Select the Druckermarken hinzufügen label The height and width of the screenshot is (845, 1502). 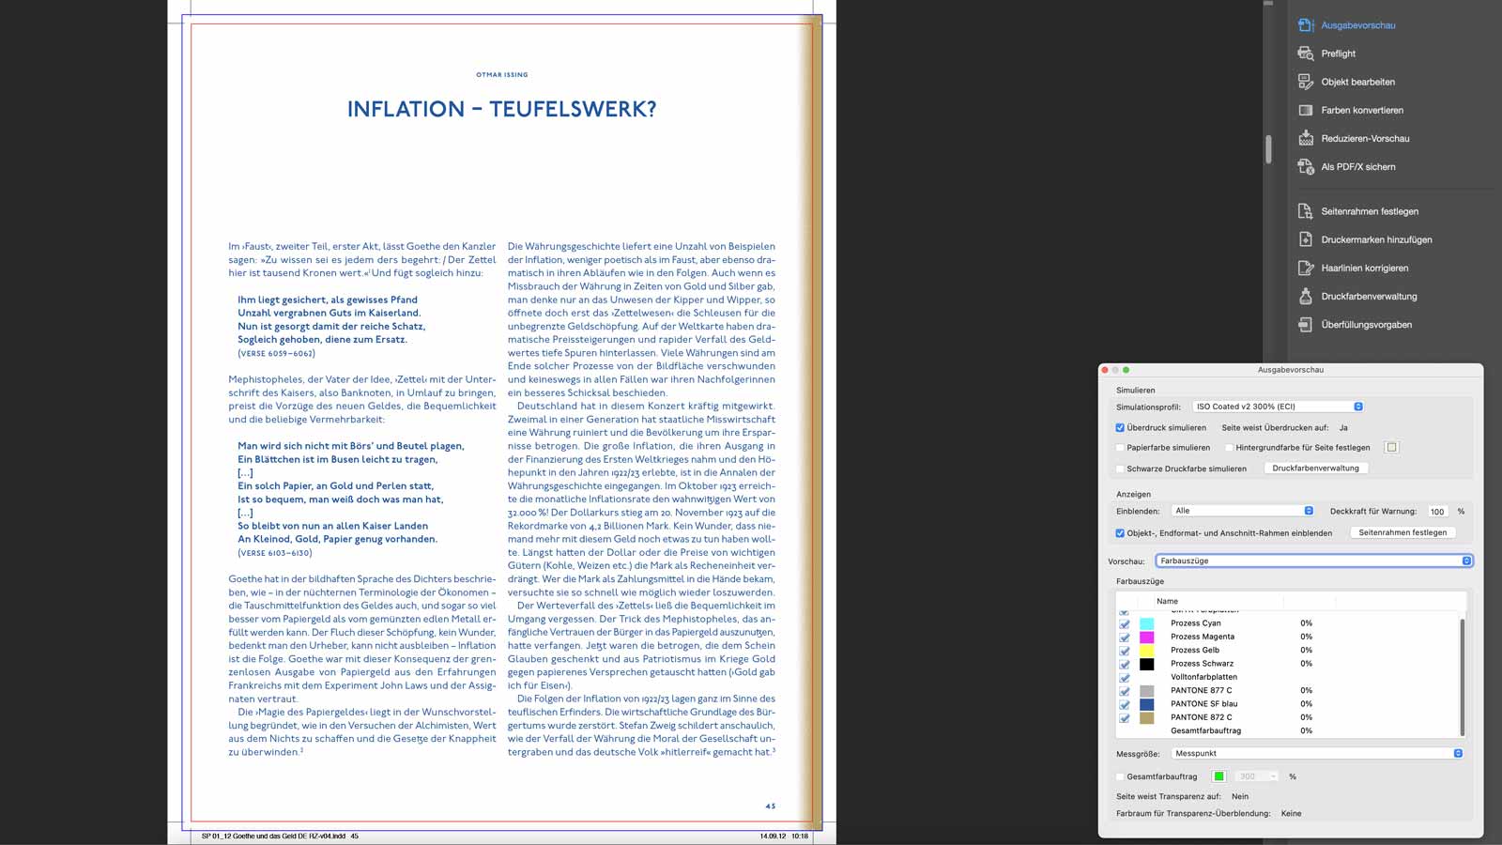tap(1377, 239)
